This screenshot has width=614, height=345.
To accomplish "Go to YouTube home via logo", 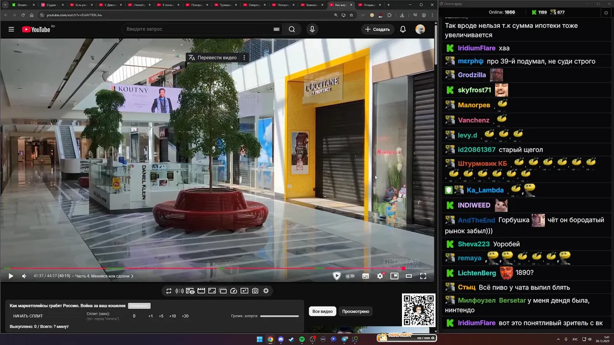I will click(x=36, y=29).
